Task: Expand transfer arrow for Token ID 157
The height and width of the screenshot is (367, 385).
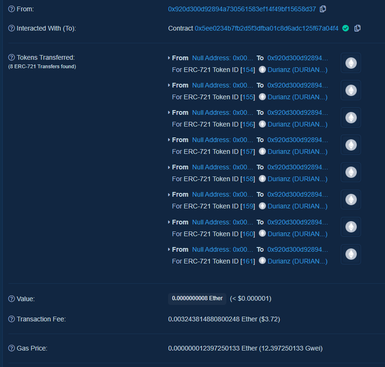Action: pos(169,140)
